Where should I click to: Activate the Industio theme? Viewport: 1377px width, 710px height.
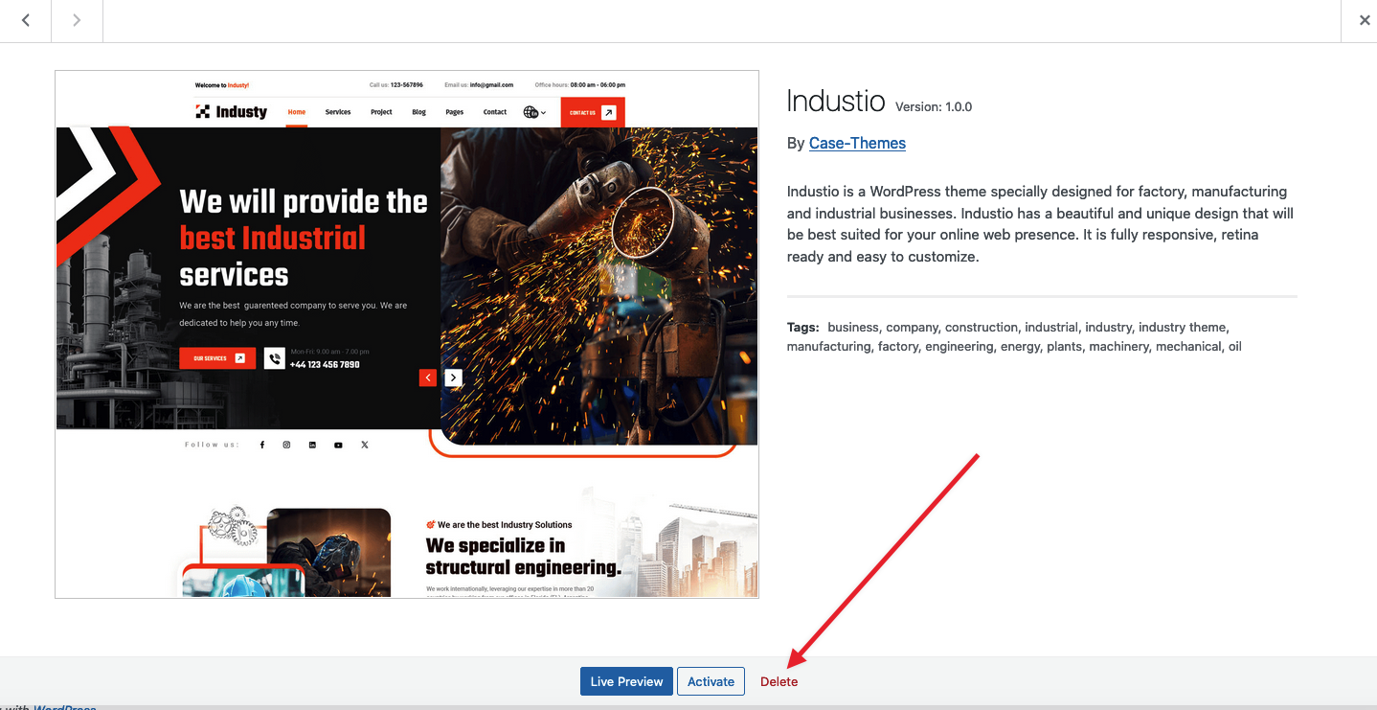coord(711,681)
